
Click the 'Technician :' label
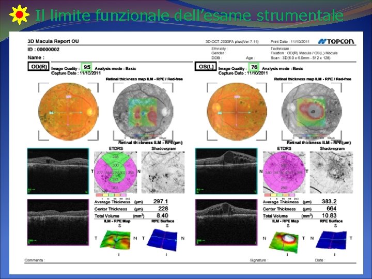coord(280,49)
